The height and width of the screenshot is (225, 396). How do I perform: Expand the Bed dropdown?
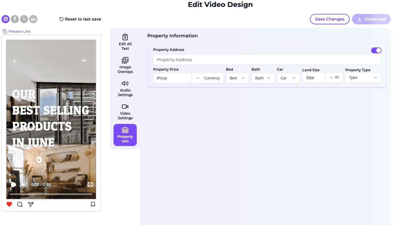click(237, 78)
